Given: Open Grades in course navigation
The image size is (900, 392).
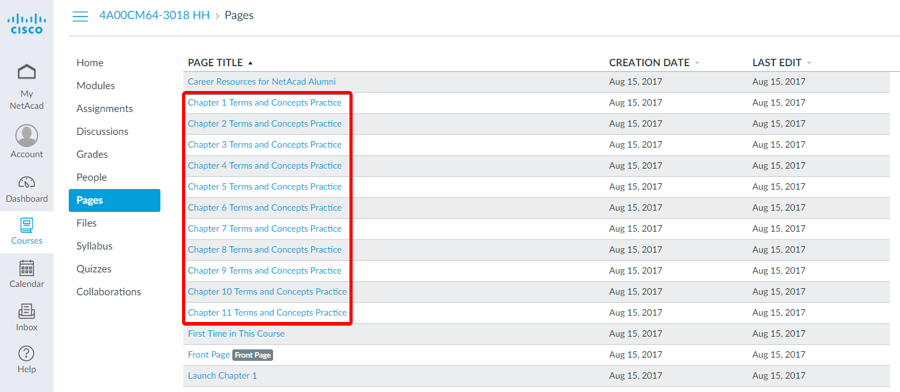Looking at the screenshot, I should pos(92,154).
